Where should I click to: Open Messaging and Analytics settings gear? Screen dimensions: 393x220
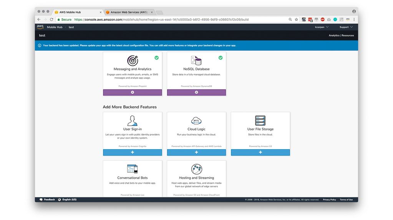tap(133, 92)
